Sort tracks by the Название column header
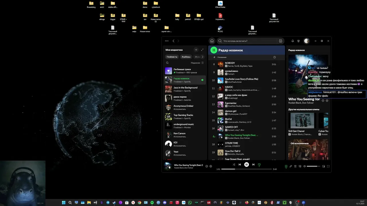This screenshot has height=206, width=367. click(x=222, y=57)
